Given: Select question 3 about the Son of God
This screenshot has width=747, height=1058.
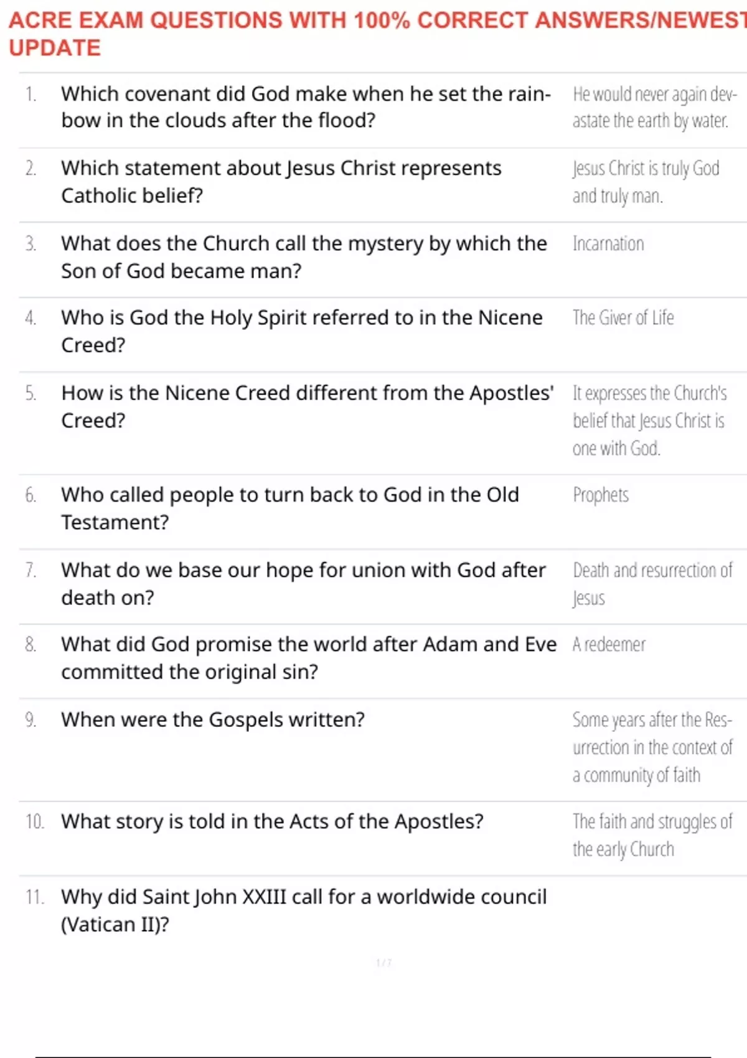Looking at the screenshot, I should (304, 257).
